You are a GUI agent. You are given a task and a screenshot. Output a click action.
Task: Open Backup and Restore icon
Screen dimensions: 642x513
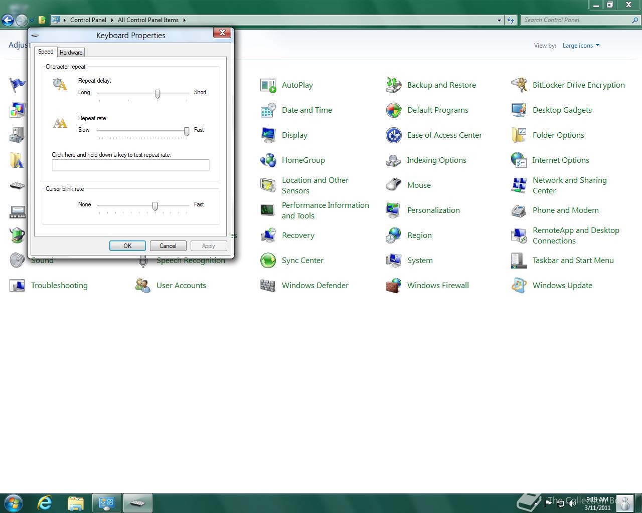click(394, 85)
